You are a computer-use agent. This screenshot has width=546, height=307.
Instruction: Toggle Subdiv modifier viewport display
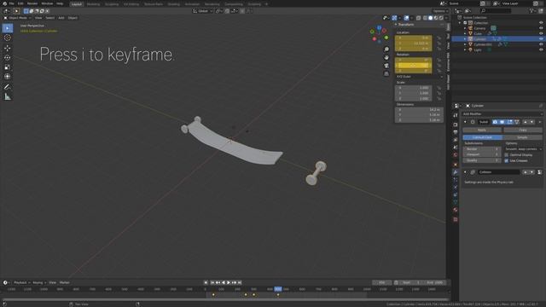click(x=502, y=122)
